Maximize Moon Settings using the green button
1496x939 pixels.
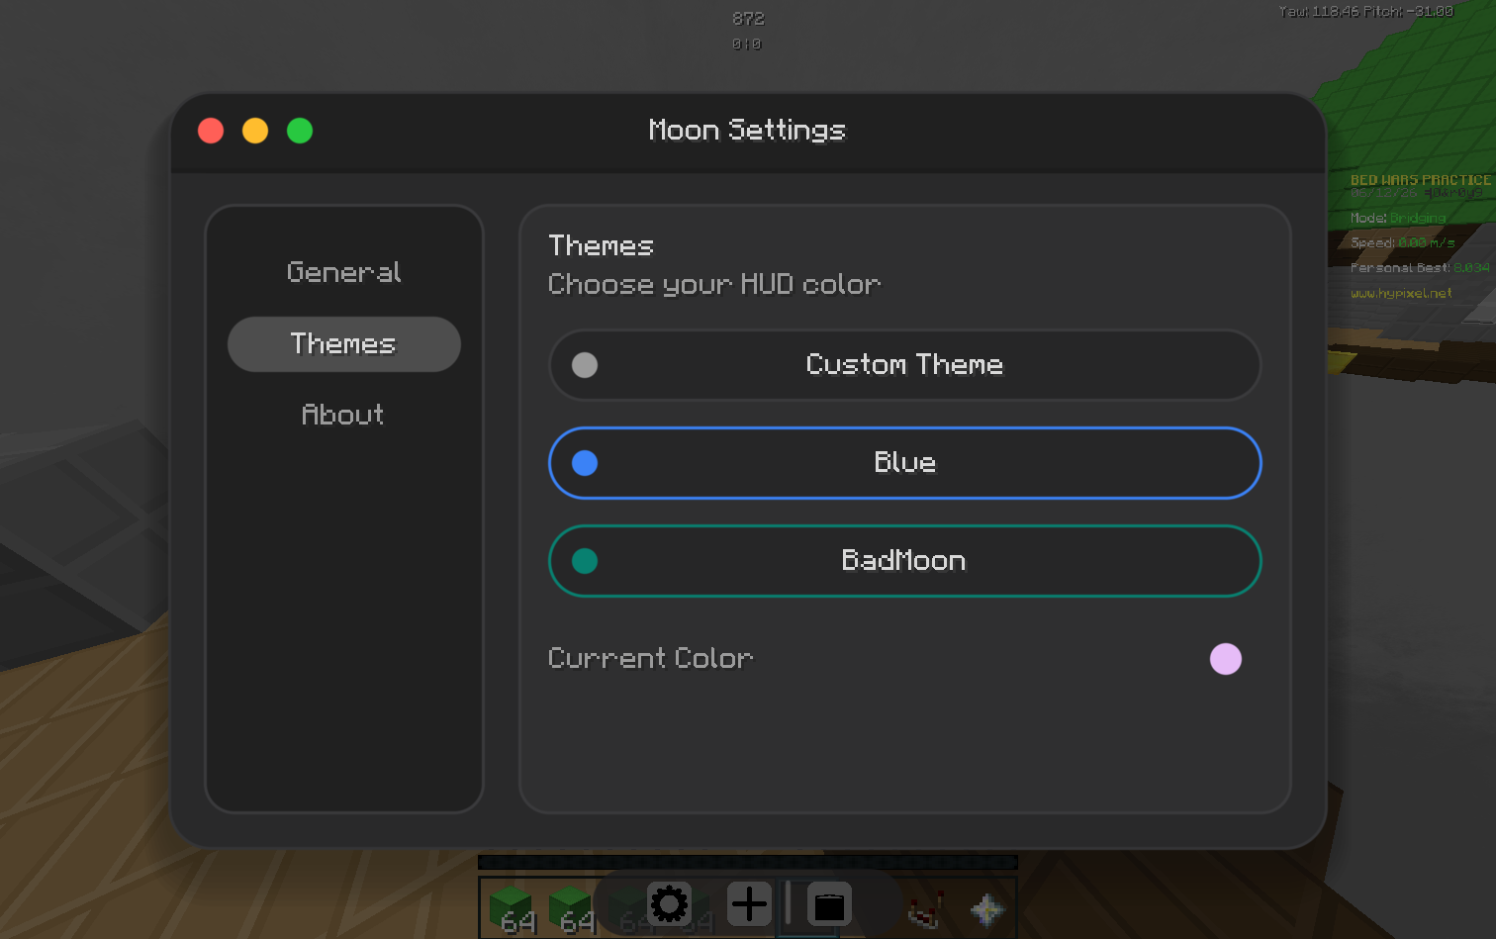pyautogui.click(x=300, y=131)
